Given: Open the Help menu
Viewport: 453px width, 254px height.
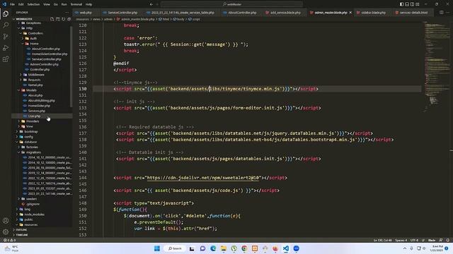Looking at the screenshot, I should (88, 4).
